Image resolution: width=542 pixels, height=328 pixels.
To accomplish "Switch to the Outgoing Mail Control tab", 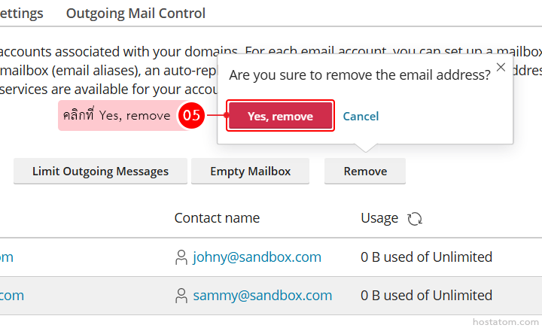I will click(x=135, y=14).
